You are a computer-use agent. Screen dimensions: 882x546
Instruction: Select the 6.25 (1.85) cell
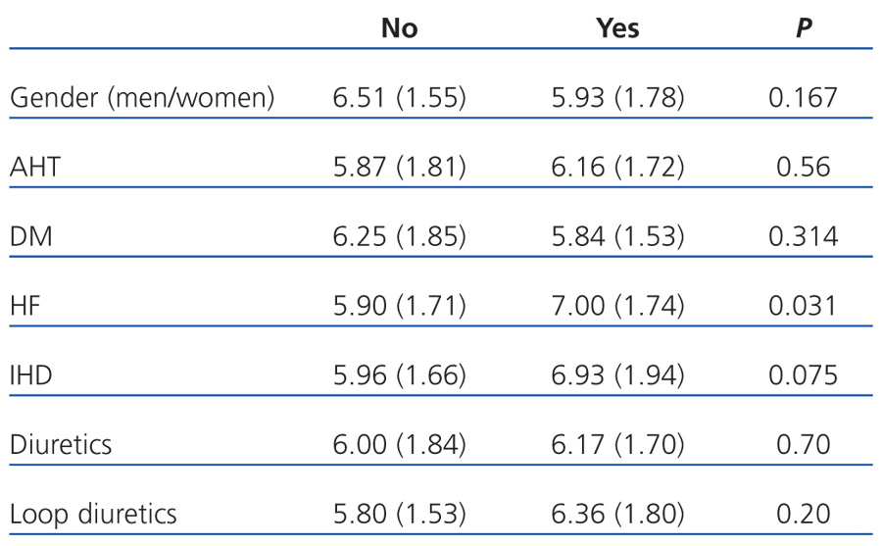(x=399, y=237)
